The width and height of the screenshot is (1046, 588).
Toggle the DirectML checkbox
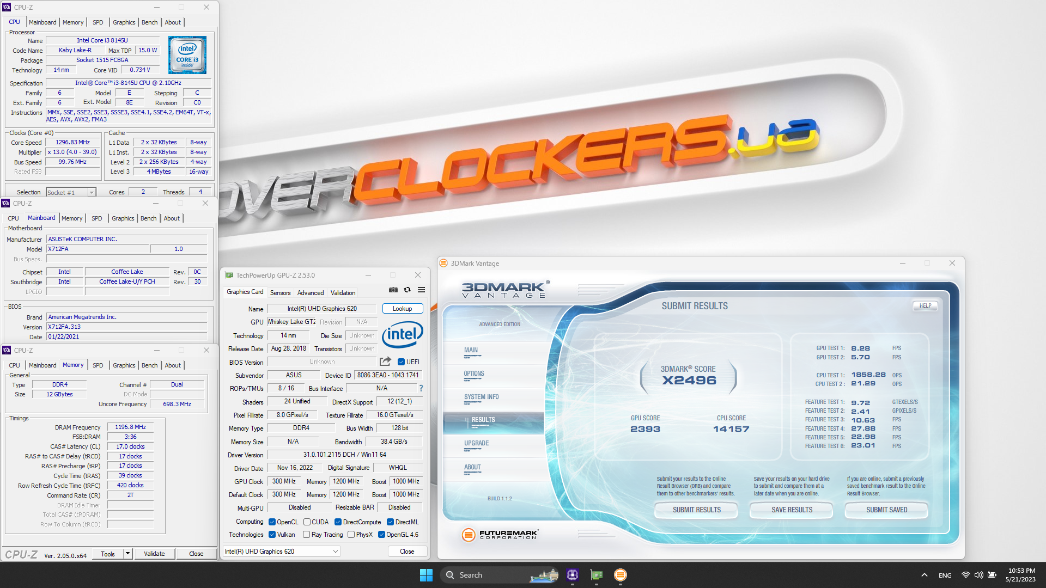tap(390, 522)
